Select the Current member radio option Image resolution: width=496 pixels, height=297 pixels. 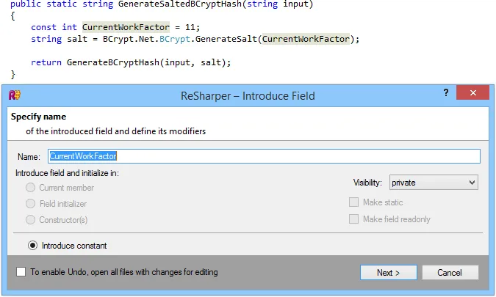[x=31, y=188]
